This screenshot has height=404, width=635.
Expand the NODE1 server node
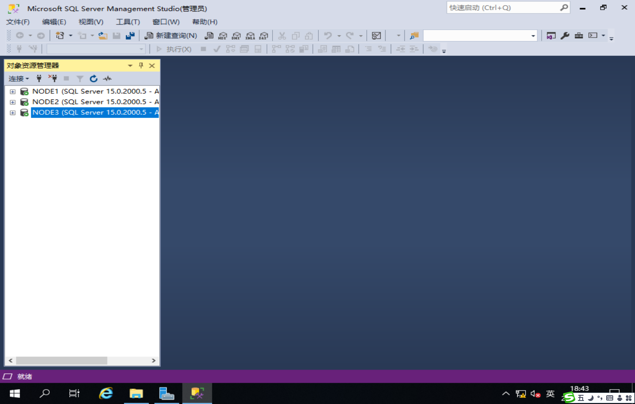tap(13, 92)
